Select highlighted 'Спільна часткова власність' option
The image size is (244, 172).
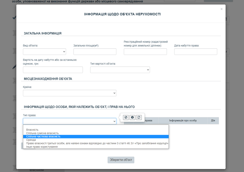point(43,137)
